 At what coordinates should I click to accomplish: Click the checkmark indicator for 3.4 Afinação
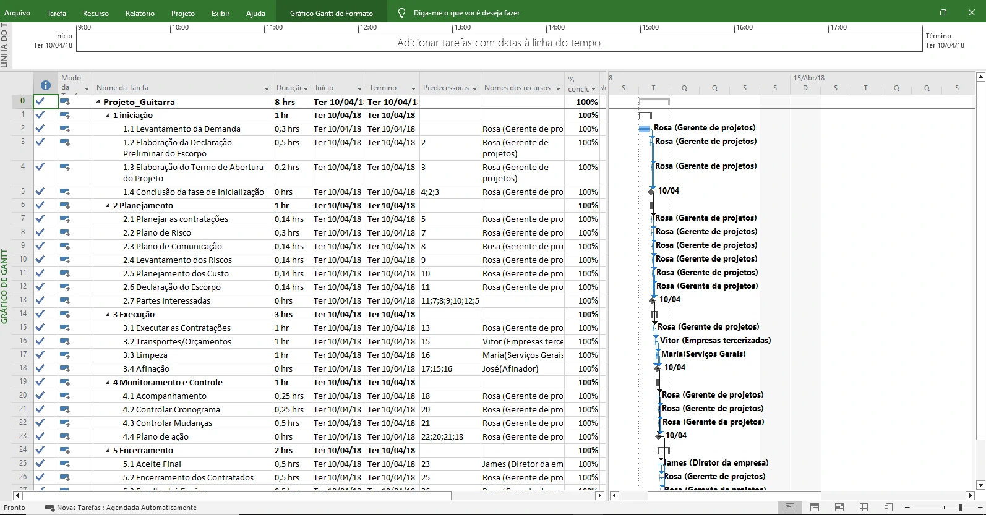[40, 368]
